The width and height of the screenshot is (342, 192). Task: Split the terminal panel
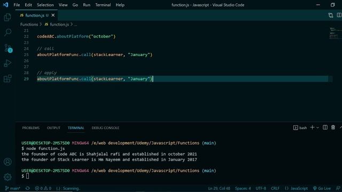(325, 127)
